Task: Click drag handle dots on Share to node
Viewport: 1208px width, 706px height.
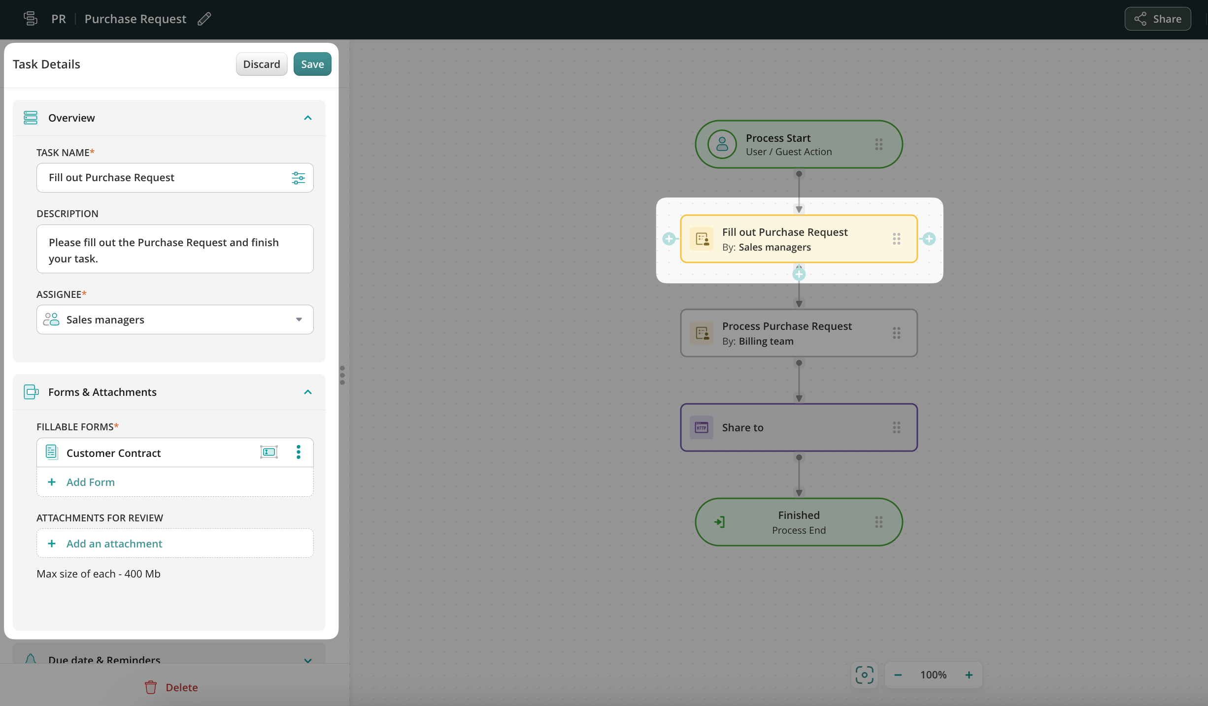Action: [896, 427]
